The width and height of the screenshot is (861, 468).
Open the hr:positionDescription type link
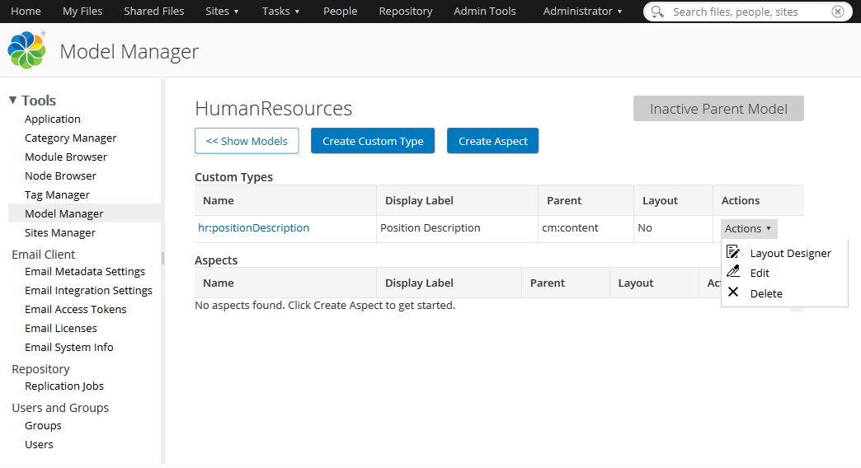[x=254, y=227]
